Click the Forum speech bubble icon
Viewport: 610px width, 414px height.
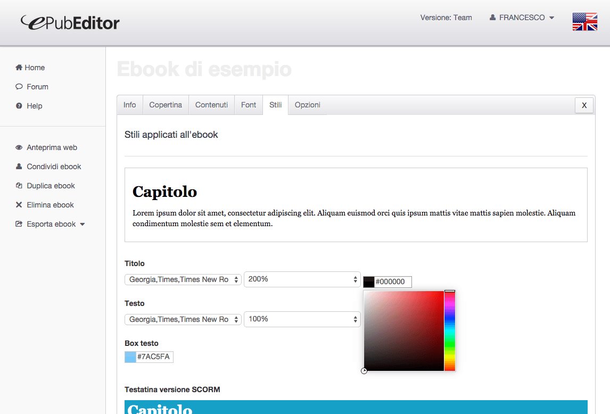19,87
